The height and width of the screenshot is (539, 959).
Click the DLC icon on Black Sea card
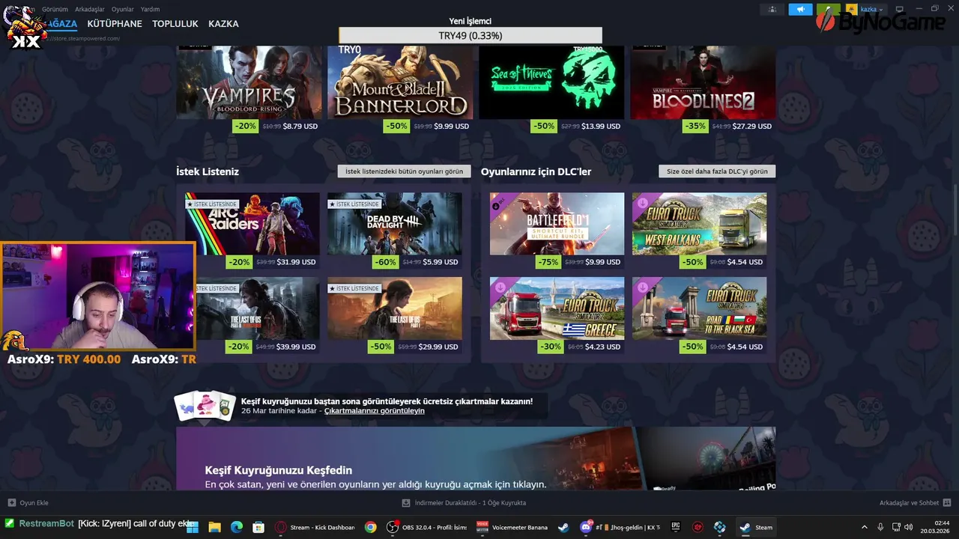pos(642,287)
